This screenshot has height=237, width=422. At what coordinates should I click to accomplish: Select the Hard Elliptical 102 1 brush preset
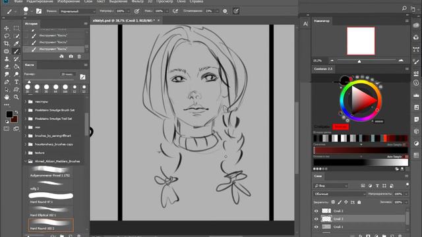pos(51,211)
